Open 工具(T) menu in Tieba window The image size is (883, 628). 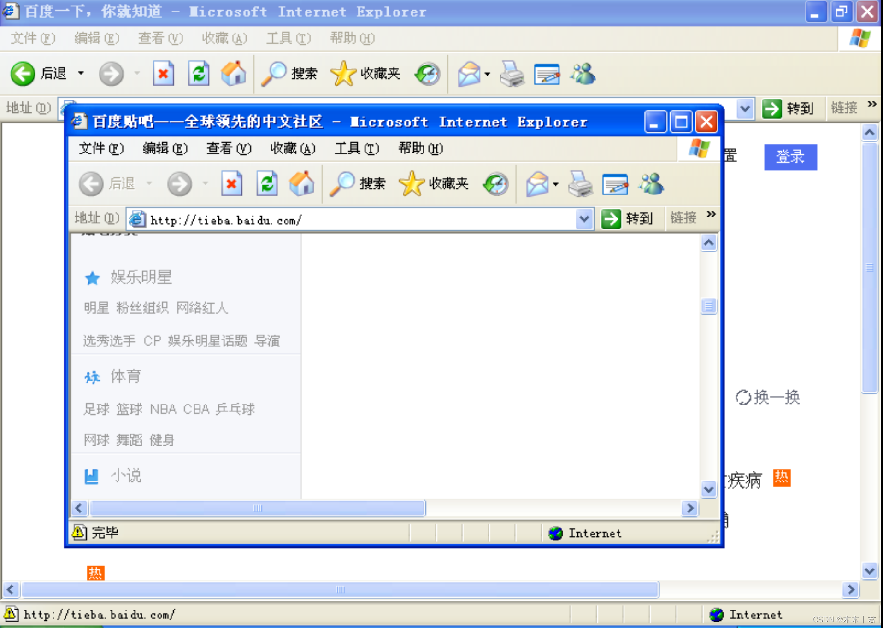pos(357,148)
